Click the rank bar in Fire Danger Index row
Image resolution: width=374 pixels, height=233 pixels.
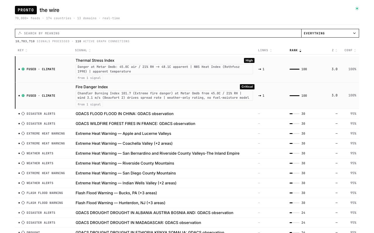pos(295,96)
